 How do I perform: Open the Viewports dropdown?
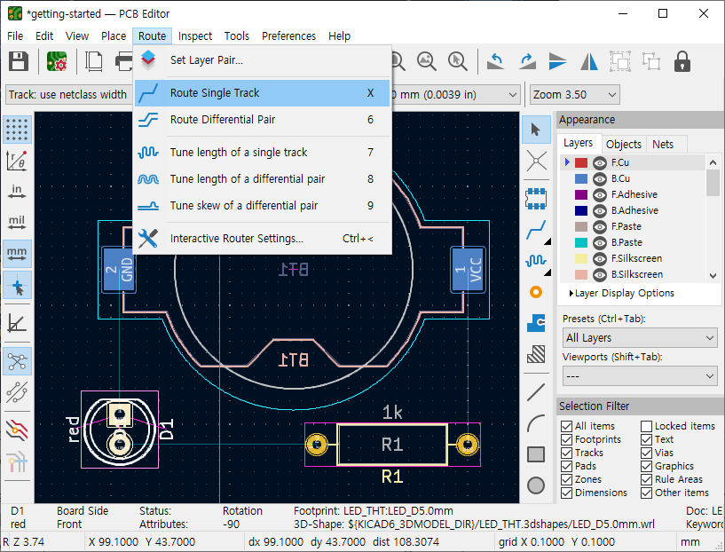click(640, 376)
